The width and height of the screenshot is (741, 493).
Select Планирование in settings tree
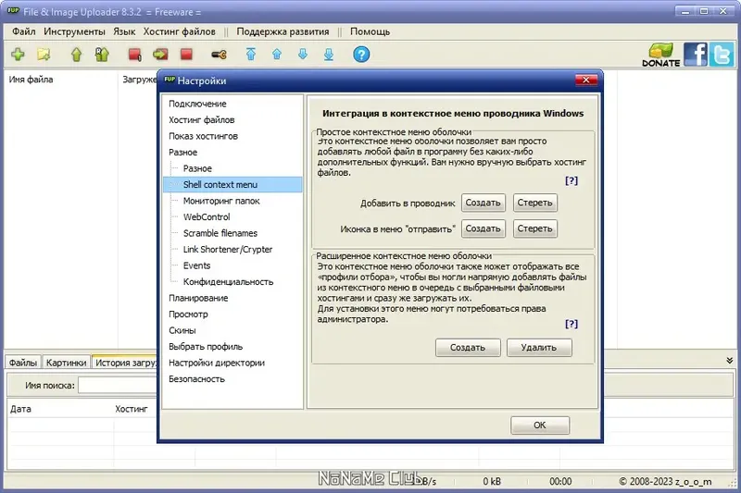tap(198, 298)
